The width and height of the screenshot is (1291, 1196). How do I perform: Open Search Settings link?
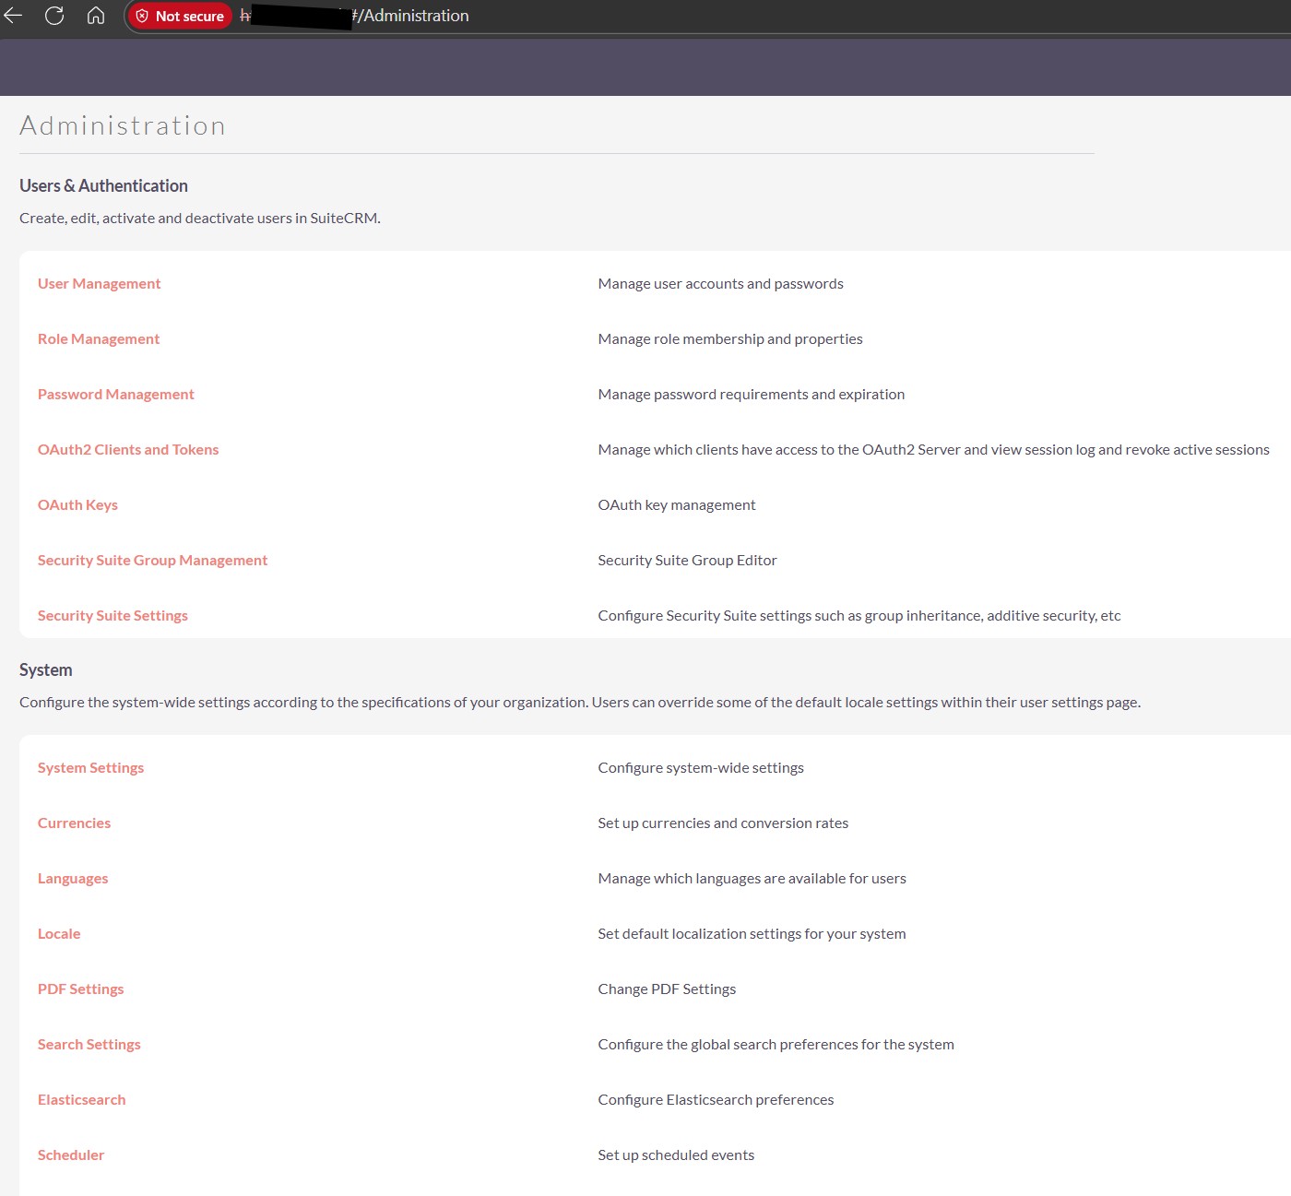pos(89,1045)
